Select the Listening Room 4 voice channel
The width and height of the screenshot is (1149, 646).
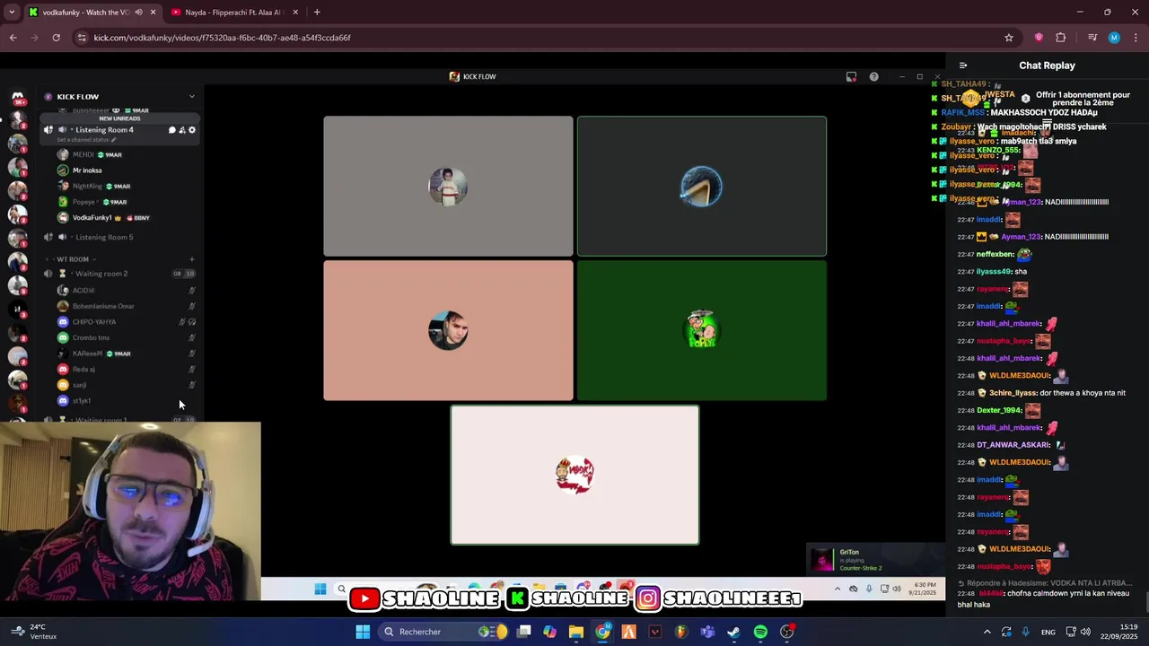104,130
